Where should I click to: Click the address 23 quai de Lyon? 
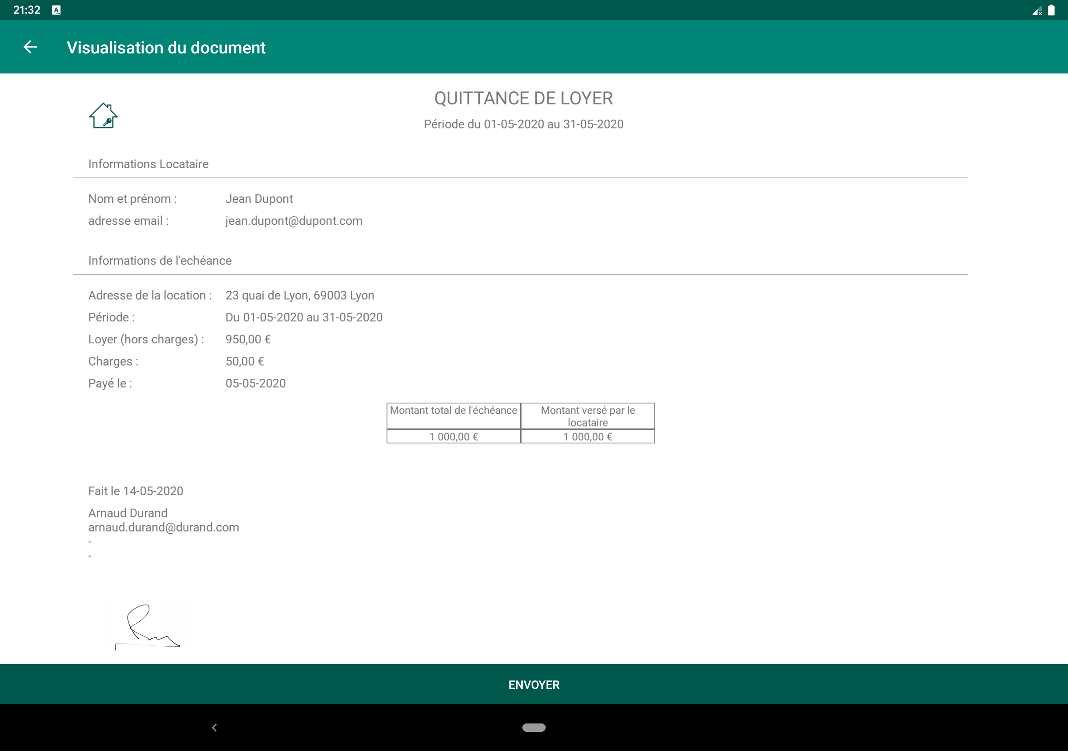point(300,295)
